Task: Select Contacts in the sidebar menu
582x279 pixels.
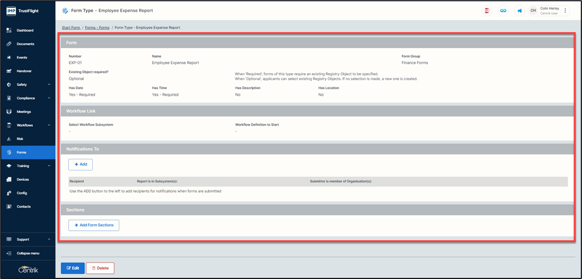Action: [x=24, y=206]
